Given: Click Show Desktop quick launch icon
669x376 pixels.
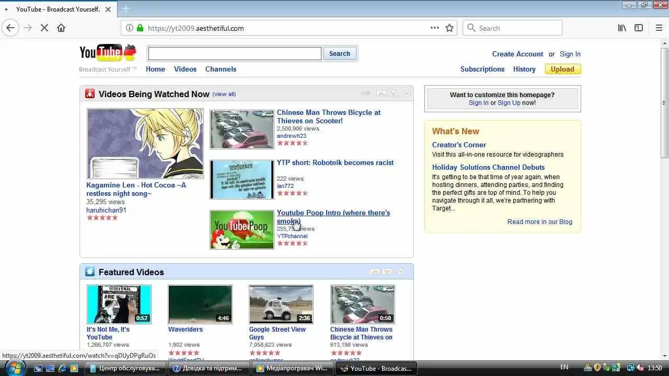Looking at the screenshot, I should click(x=50, y=368).
